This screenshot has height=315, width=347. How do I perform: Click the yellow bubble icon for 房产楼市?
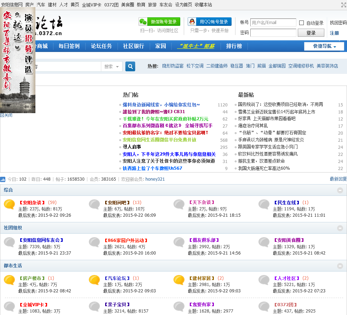coord(9,280)
